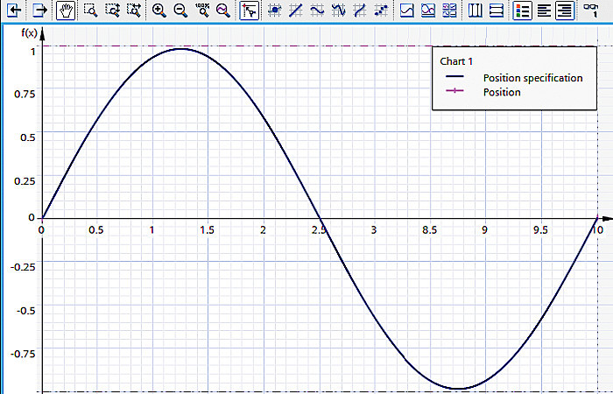Select the zoom selection tool
This screenshot has width=613, height=394.
point(91,11)
